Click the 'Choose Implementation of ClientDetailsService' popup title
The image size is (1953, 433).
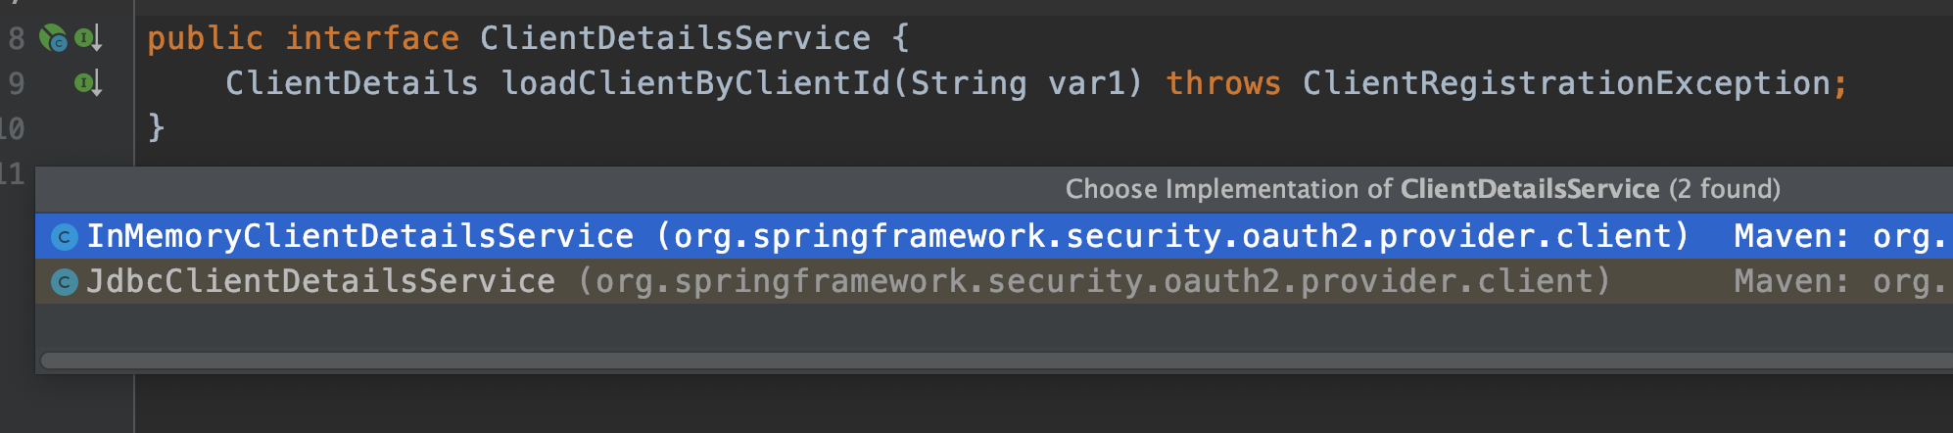pyautogui.click(x=1422, y=189)
